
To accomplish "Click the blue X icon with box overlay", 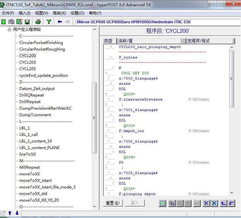I will (214, 204).
